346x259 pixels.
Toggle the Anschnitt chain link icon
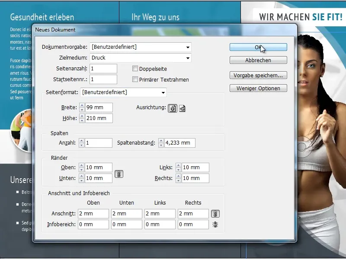[215, 214]
